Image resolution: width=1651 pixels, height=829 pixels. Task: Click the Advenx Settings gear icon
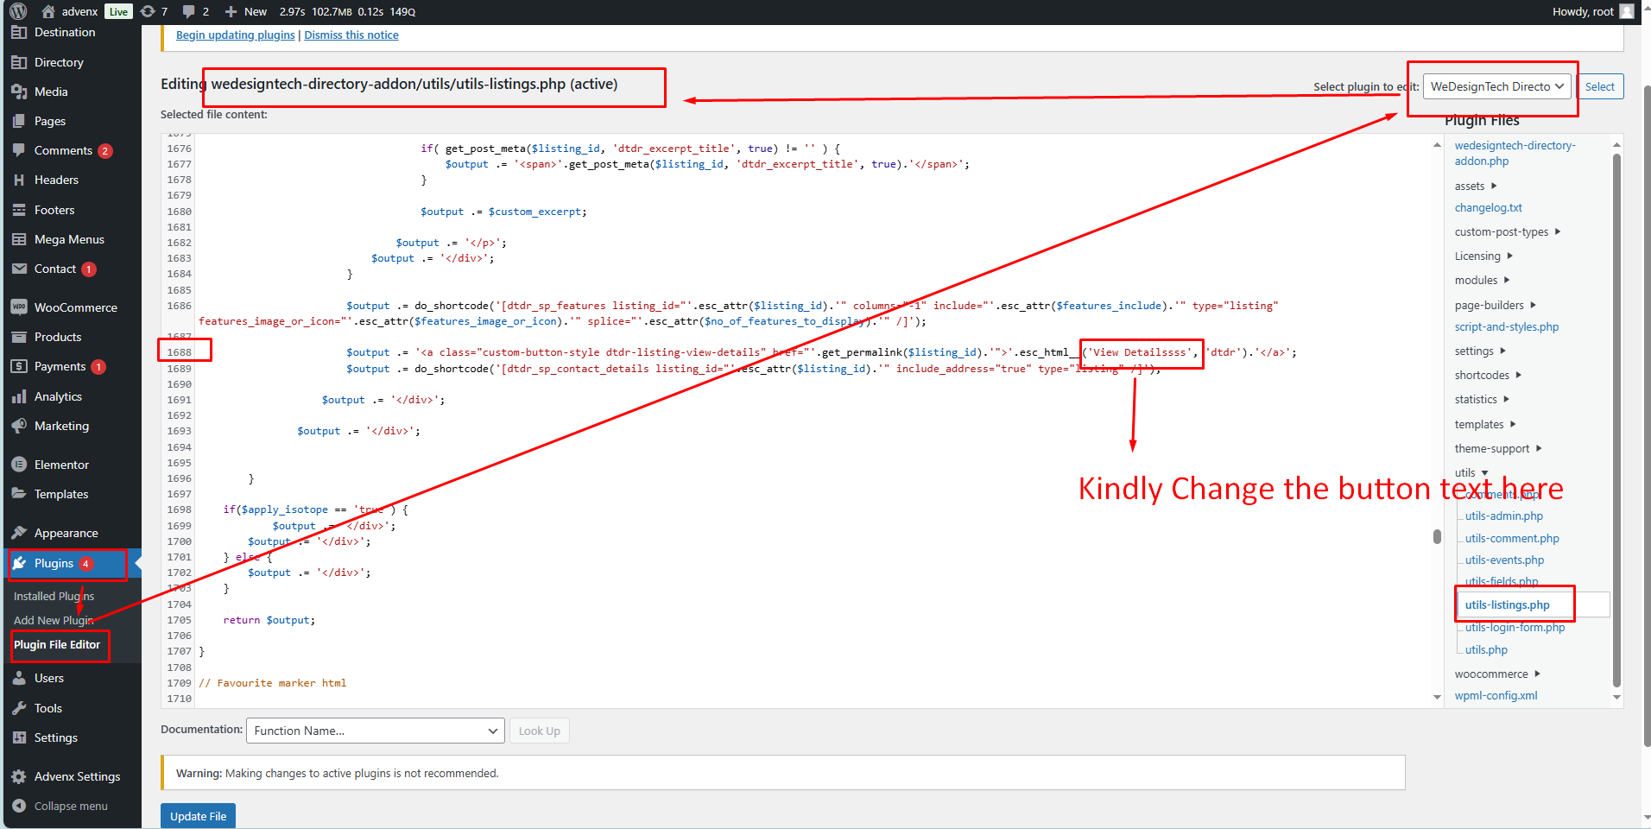pyautogui.click(x=19, y=776)
